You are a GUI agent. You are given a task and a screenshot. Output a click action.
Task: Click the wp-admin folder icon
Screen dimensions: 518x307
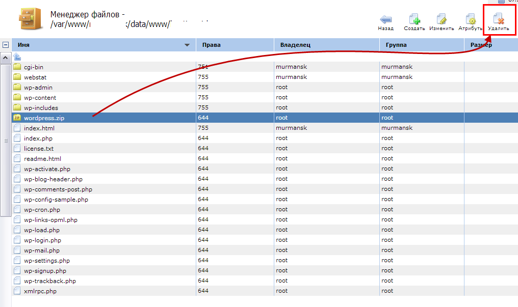(17, 88)
